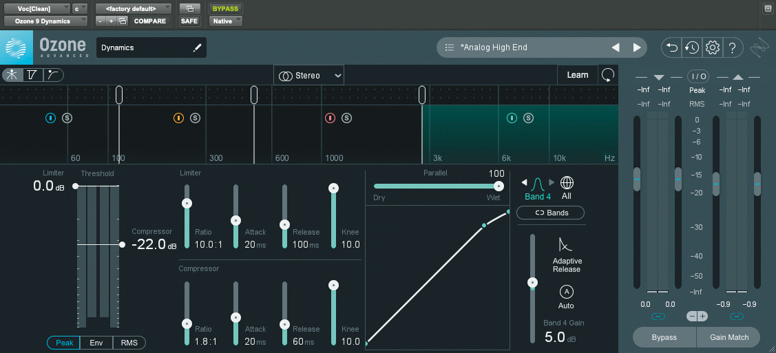Open the factory default preset dropdown
Screen dimensions: 776x353
133,8
